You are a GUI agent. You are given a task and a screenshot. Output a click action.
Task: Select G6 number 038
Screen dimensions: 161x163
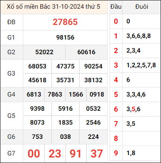65,136
